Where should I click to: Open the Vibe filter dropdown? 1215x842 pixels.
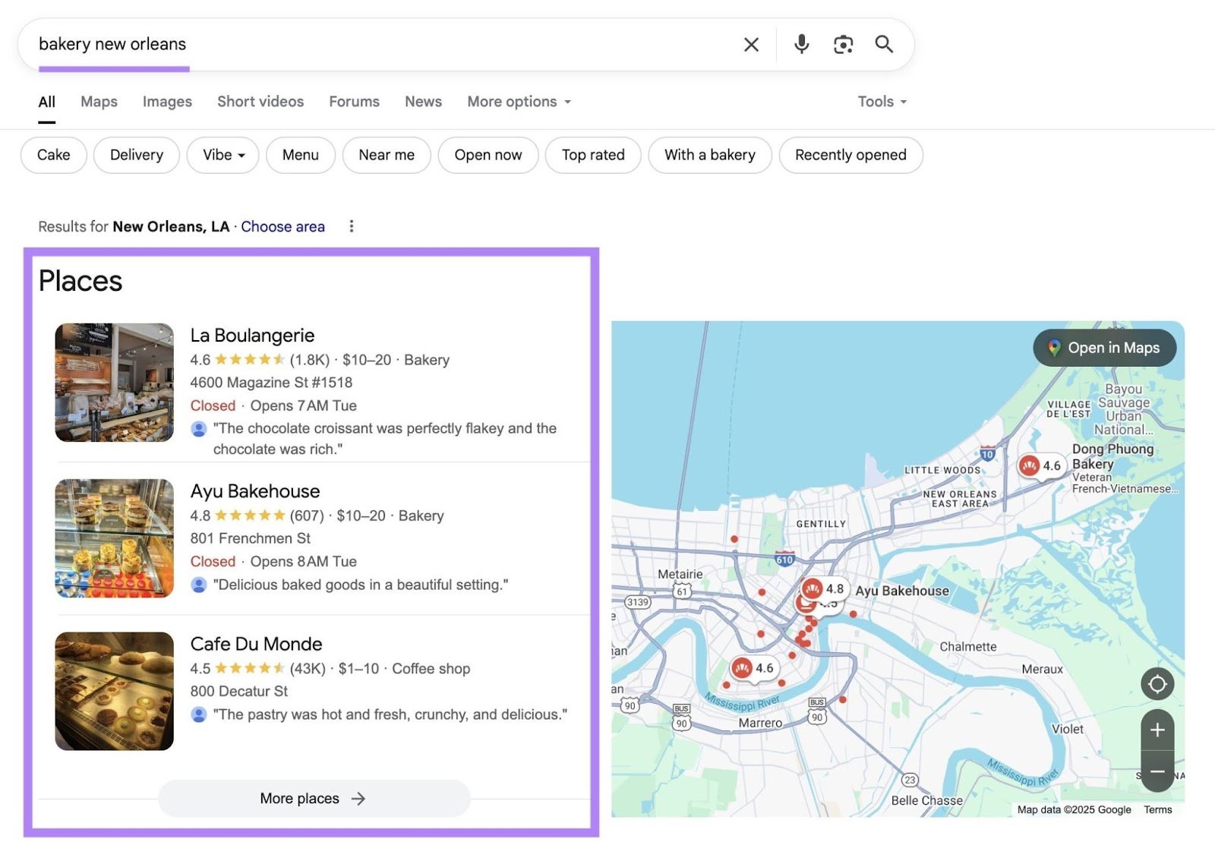(222, 155)
